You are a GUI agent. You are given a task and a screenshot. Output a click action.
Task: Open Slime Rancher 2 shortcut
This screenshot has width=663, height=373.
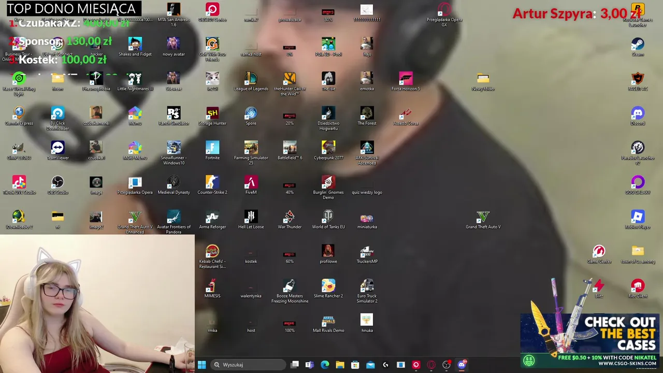coord(328,289)
